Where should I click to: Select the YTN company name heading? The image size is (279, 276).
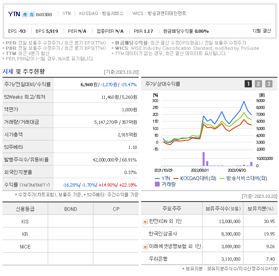tap(14, 14)
